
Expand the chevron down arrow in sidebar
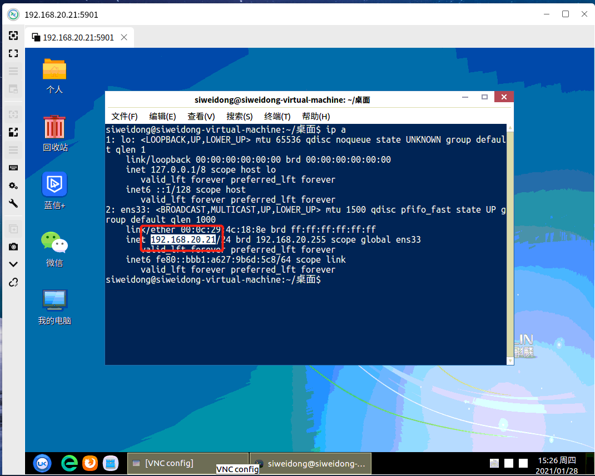tap(13, 264)
